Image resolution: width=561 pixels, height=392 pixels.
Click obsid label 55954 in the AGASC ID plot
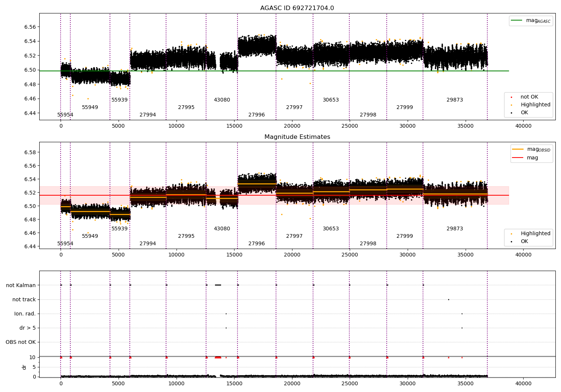click(65, 115)
